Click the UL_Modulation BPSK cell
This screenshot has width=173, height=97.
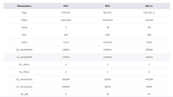(x=149, y=87)
